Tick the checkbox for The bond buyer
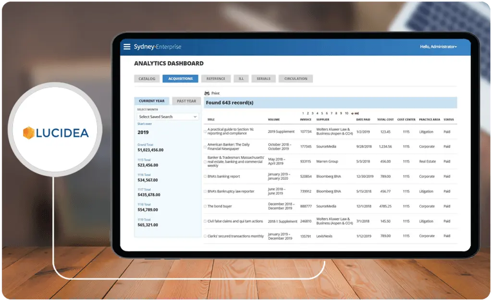Screen dimensions: 492x301 pos(205,206)
